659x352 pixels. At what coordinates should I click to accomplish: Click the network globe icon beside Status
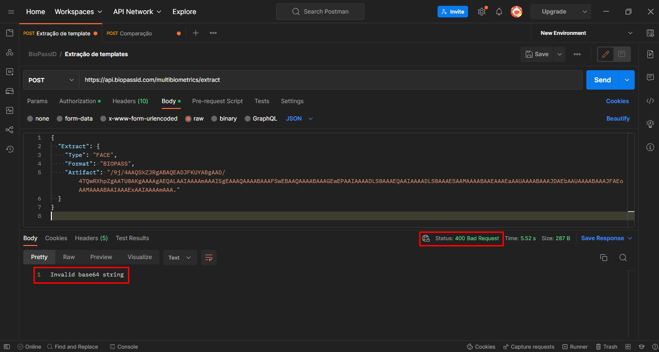tap(426, 238)
